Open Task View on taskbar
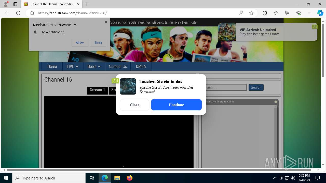The height and width of the screenshot is (183, 326). coord(92,178)
